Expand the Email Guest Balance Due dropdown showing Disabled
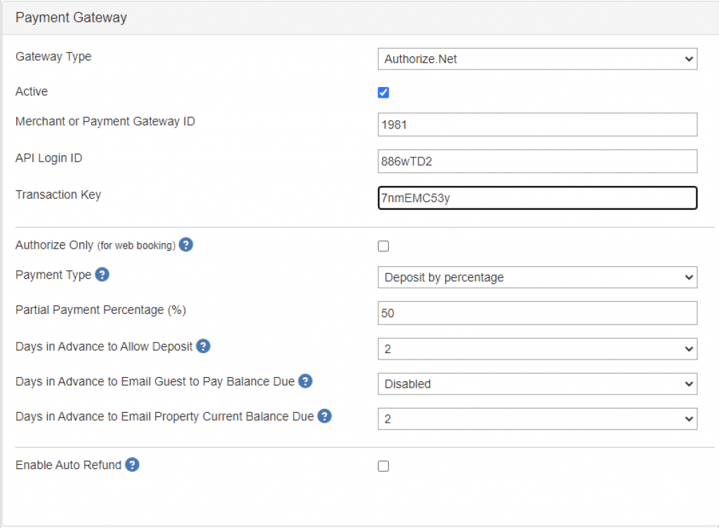Image resolution: width=719 pixels, height=528 pixels. click(x=537, y=384)
